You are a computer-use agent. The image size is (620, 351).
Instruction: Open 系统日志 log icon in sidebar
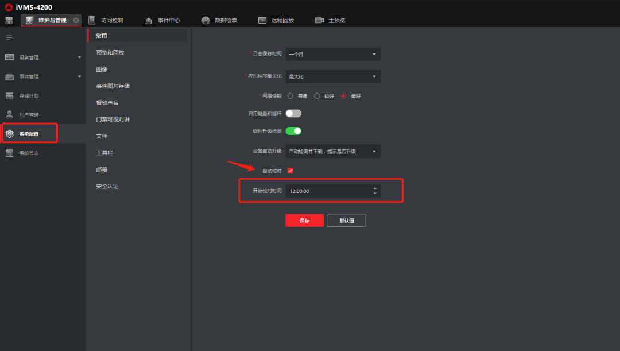point(9,153)
